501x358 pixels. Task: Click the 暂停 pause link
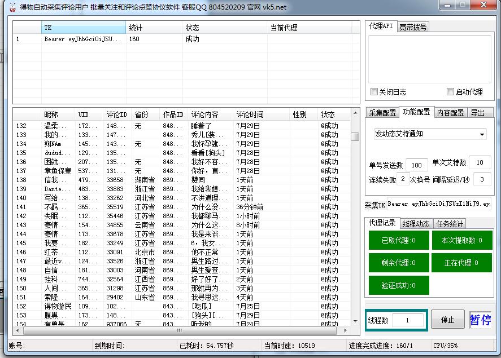point(480,319)
